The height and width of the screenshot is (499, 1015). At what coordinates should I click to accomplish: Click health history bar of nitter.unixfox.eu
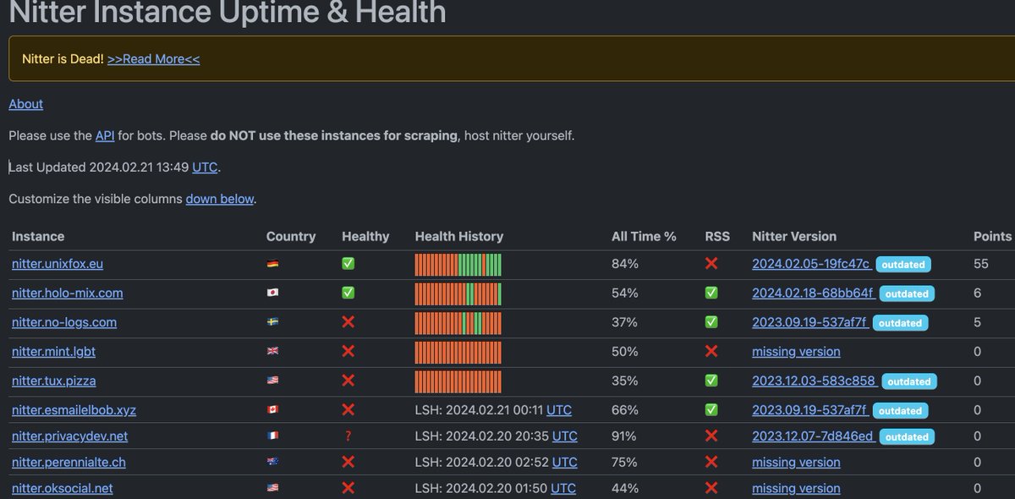[x=458, y=265]
